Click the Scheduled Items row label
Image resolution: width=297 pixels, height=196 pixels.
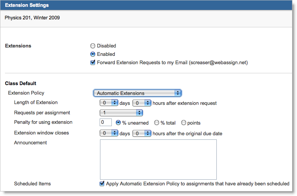click(x=32, y=184)
